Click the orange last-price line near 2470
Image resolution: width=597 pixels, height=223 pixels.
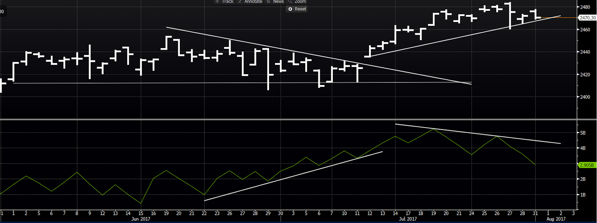pyautogui.click(x=559, y=18)
